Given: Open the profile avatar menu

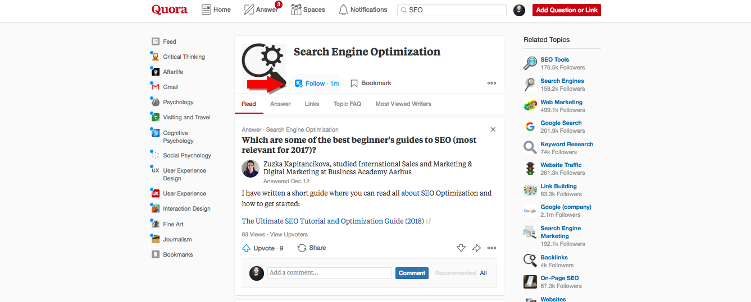Looking at the screenshot, I should click(520, 10).
